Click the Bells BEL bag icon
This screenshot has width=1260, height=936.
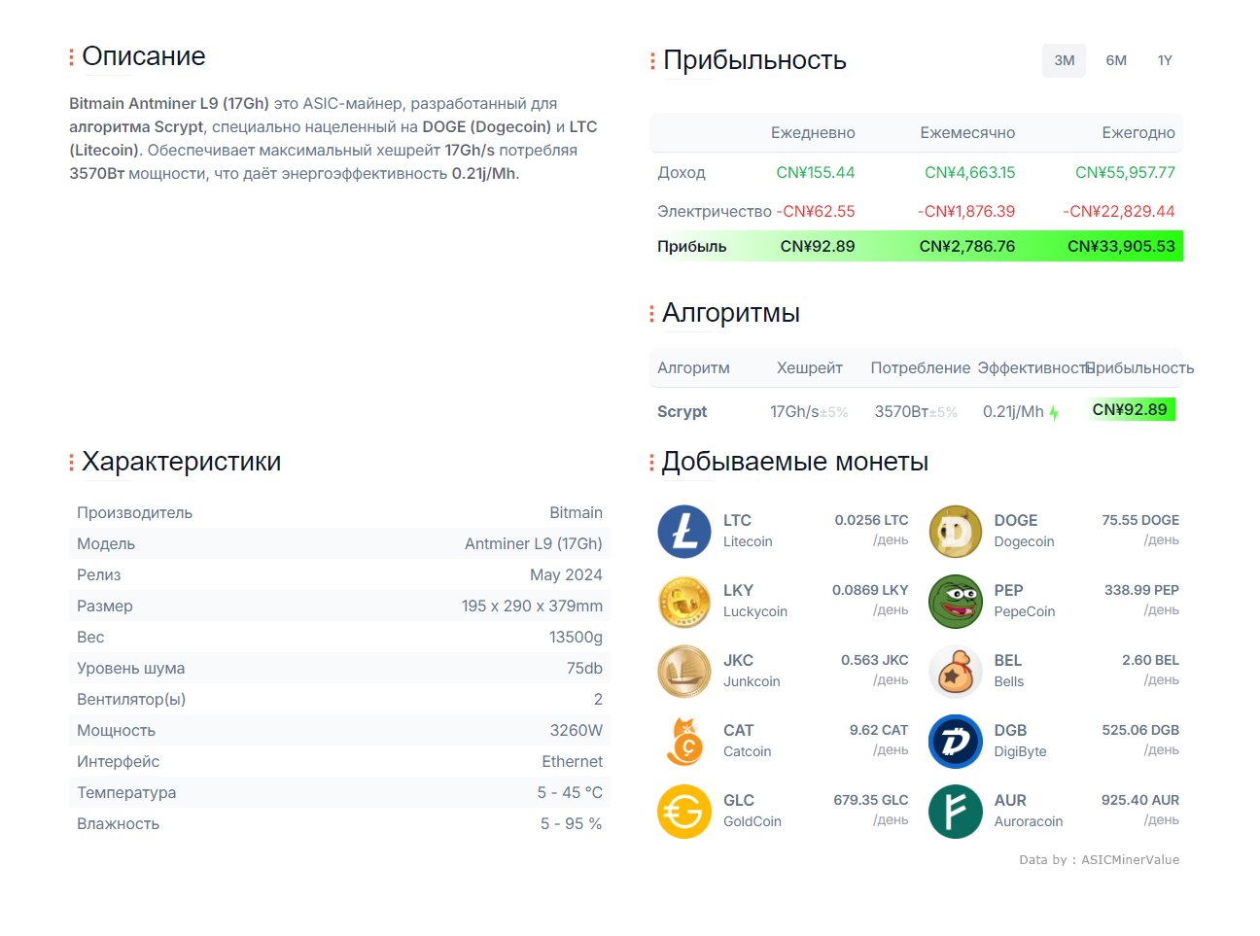coord(956,672)
